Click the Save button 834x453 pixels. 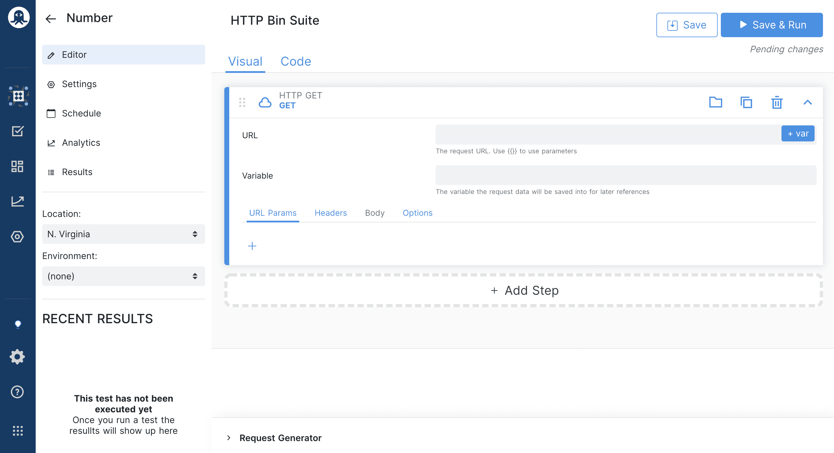tap(686, 25)
